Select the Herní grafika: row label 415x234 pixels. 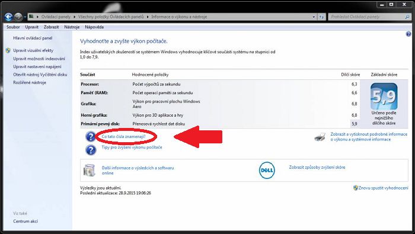(94, 116)
